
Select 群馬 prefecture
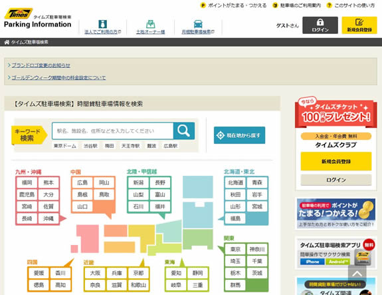pyautogui.click(x=235, y=285)
